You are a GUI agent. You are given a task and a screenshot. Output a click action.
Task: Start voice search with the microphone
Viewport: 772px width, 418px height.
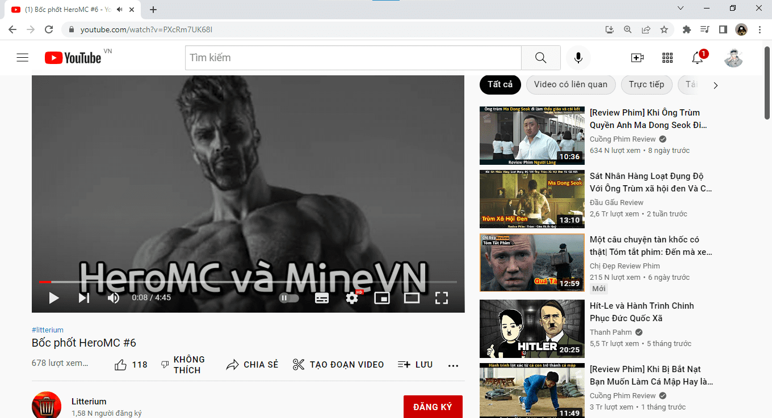click(x=578, y=58)
